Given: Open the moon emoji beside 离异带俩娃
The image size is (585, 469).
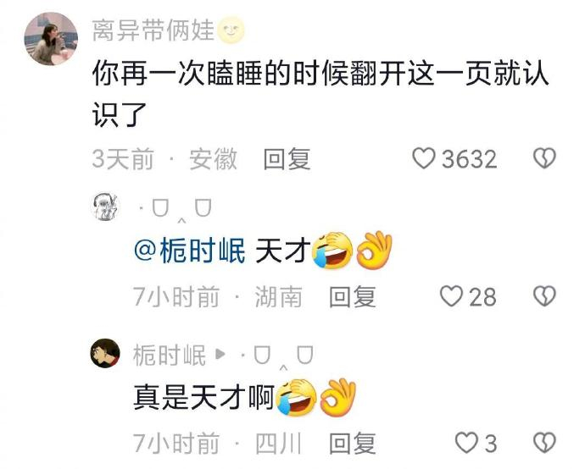Looking at the screenshot, I should pos(231,30).
